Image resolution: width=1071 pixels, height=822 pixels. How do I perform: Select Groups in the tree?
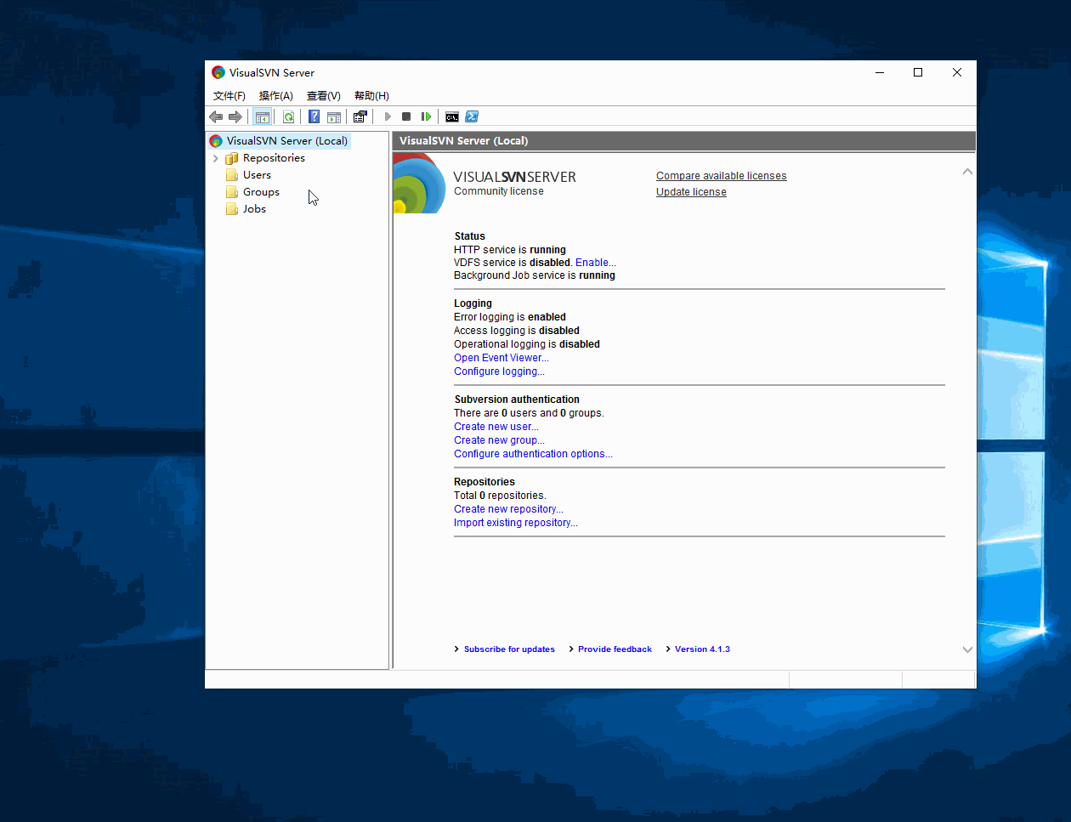[x=261, y=192]
